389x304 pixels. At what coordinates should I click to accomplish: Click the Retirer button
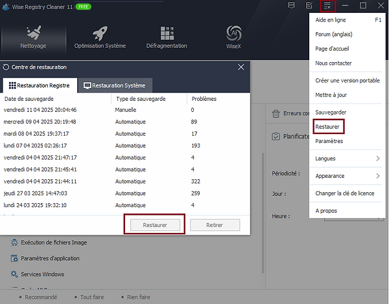pyautogui.click(x=215, y=225)
